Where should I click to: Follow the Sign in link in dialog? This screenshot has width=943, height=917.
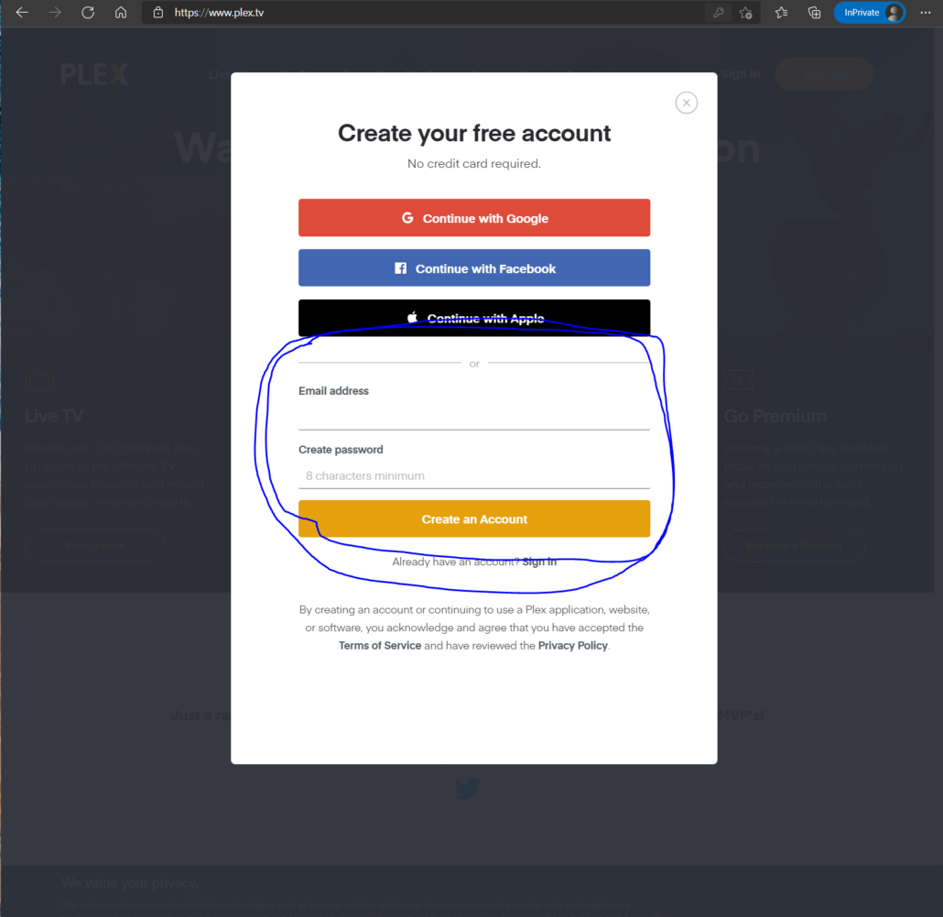point(539,562)
